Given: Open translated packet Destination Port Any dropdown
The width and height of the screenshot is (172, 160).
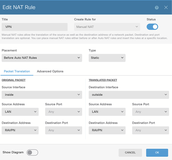Looking at the screenshot, I should click(150, 130).
